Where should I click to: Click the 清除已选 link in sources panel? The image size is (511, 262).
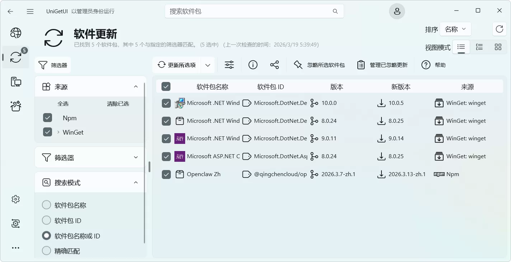(x=118, y=103)
